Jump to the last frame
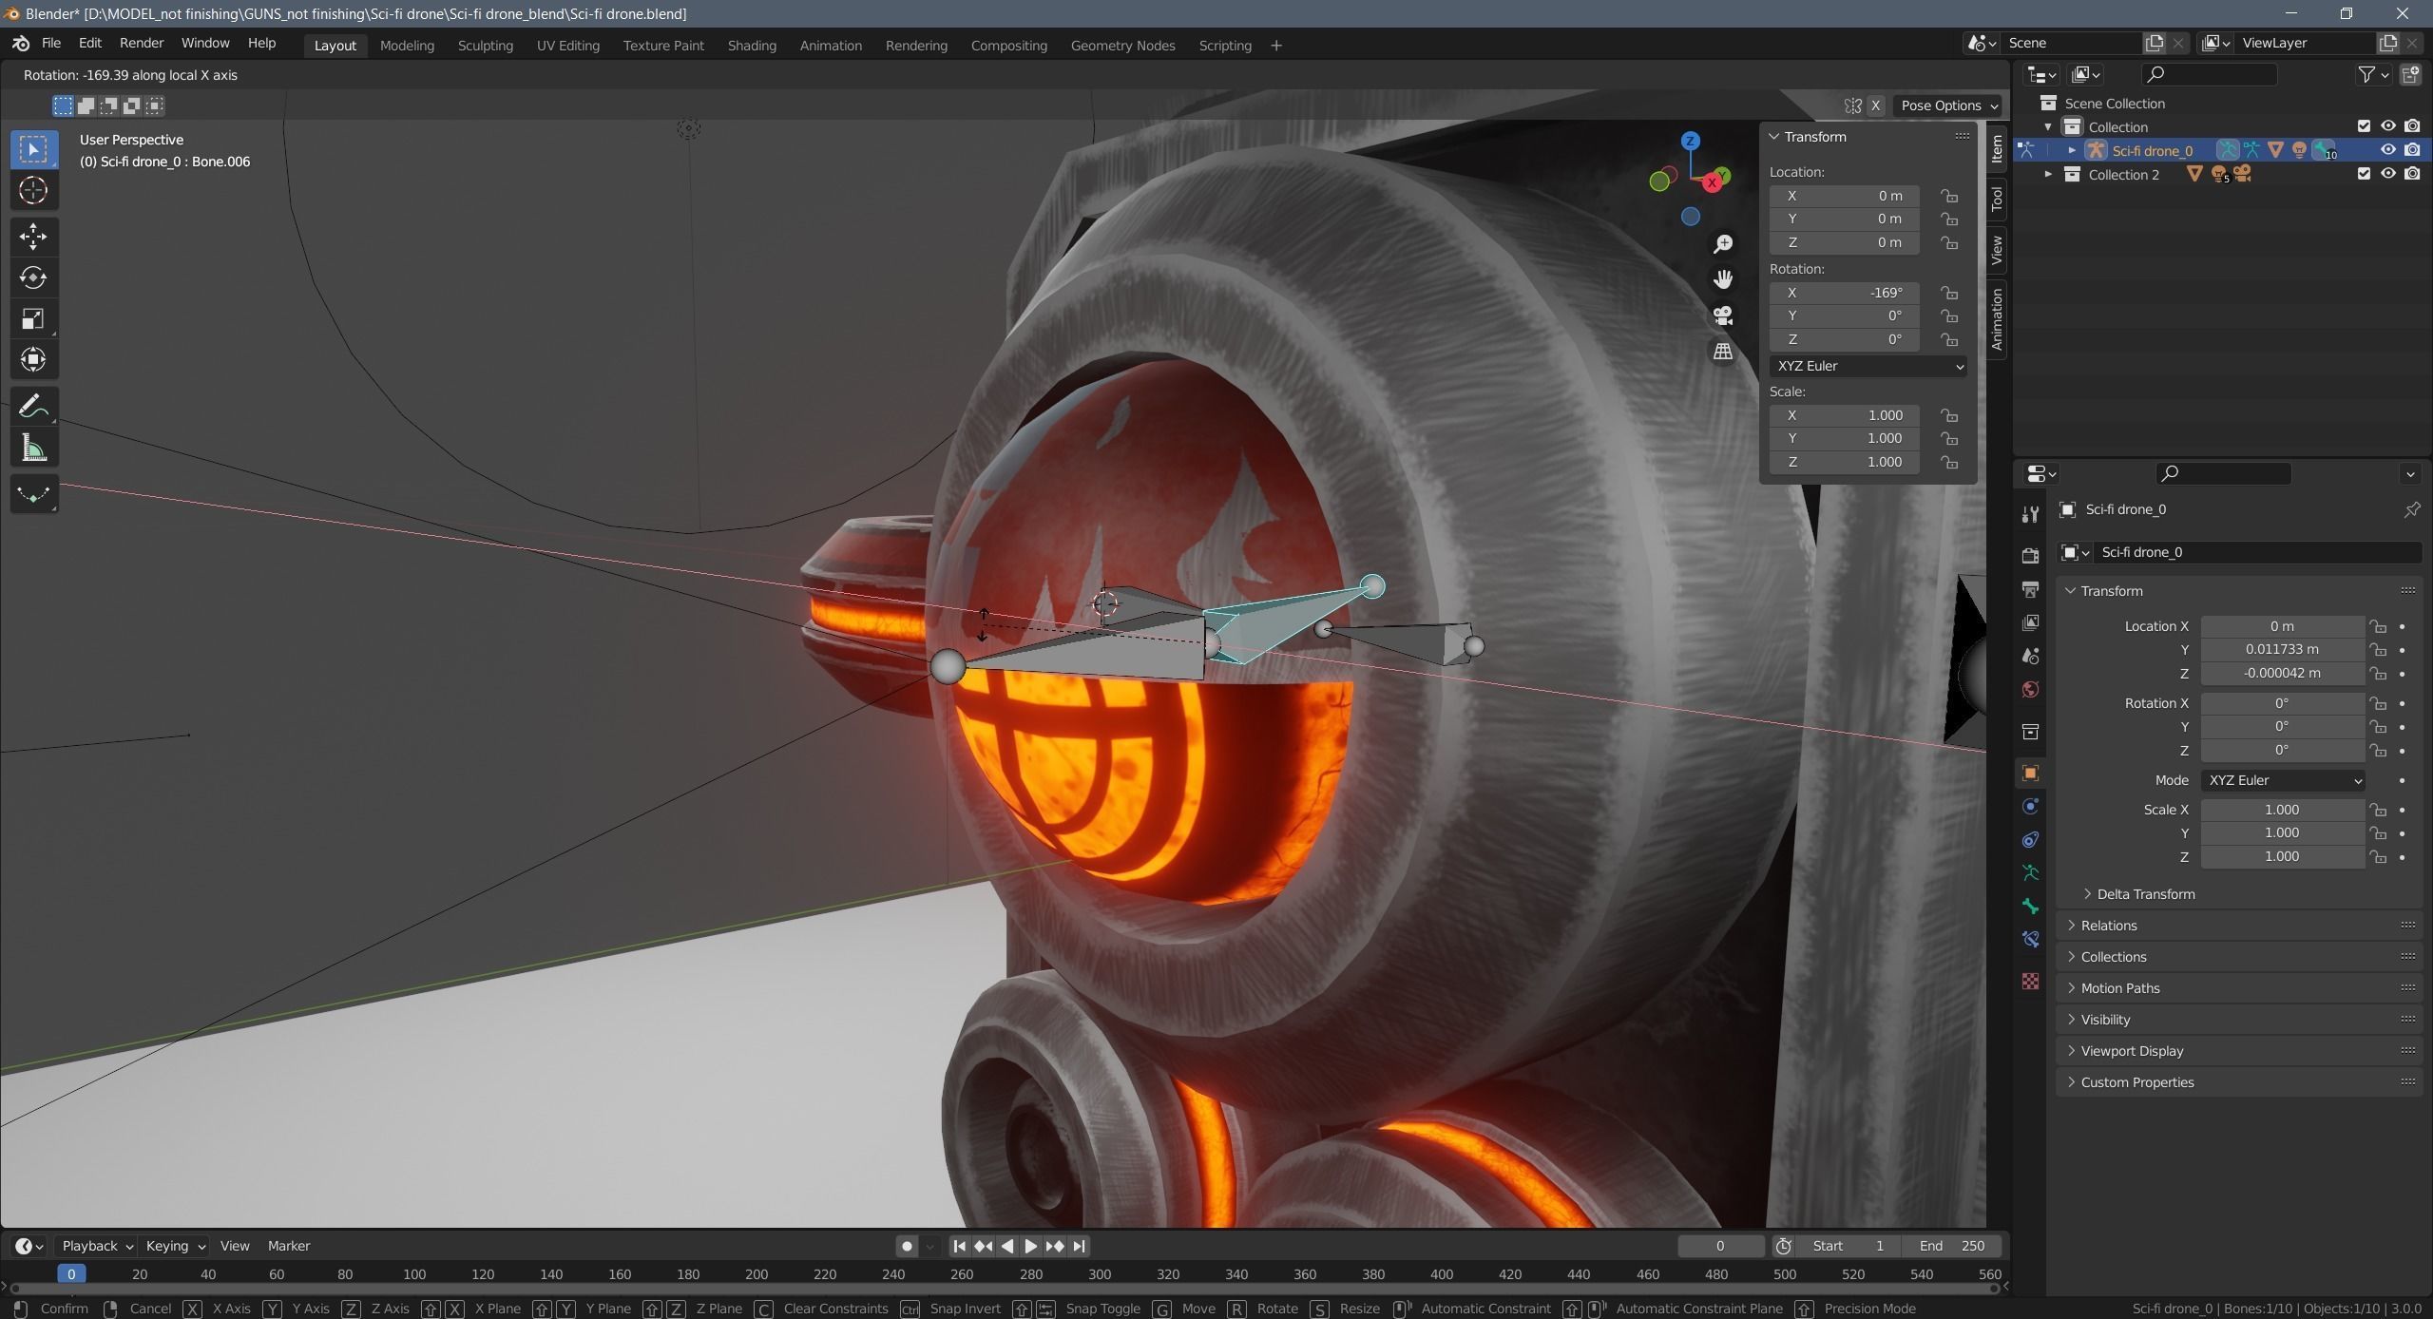Viewport: 2433px width, 1319px height. click(1079, 1246)
